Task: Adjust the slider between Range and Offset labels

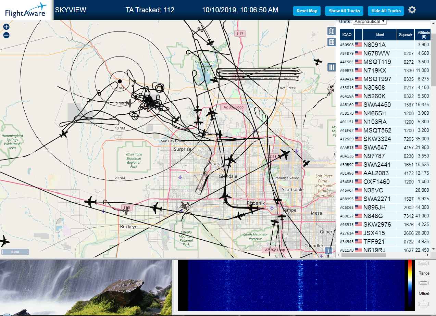Action: pyautogui.click(x=424, y=283)
